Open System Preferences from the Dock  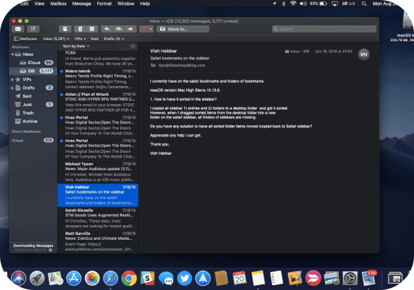pos(350,278)
